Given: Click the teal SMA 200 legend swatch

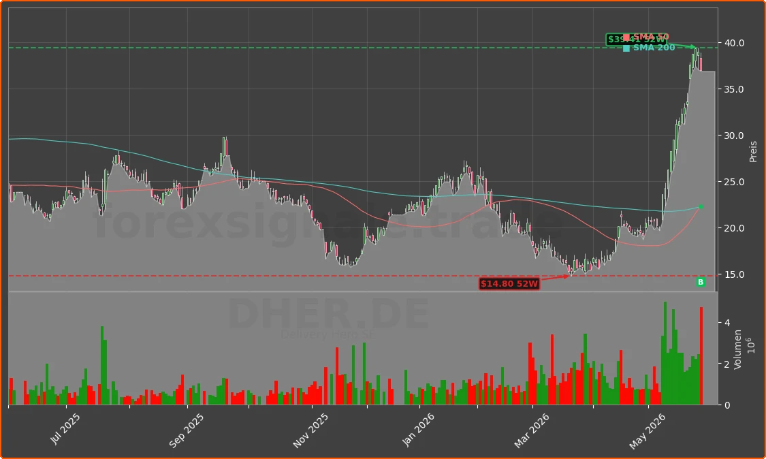Looking at the screenshot, I should pyautogui.click(x=626, y=48).
